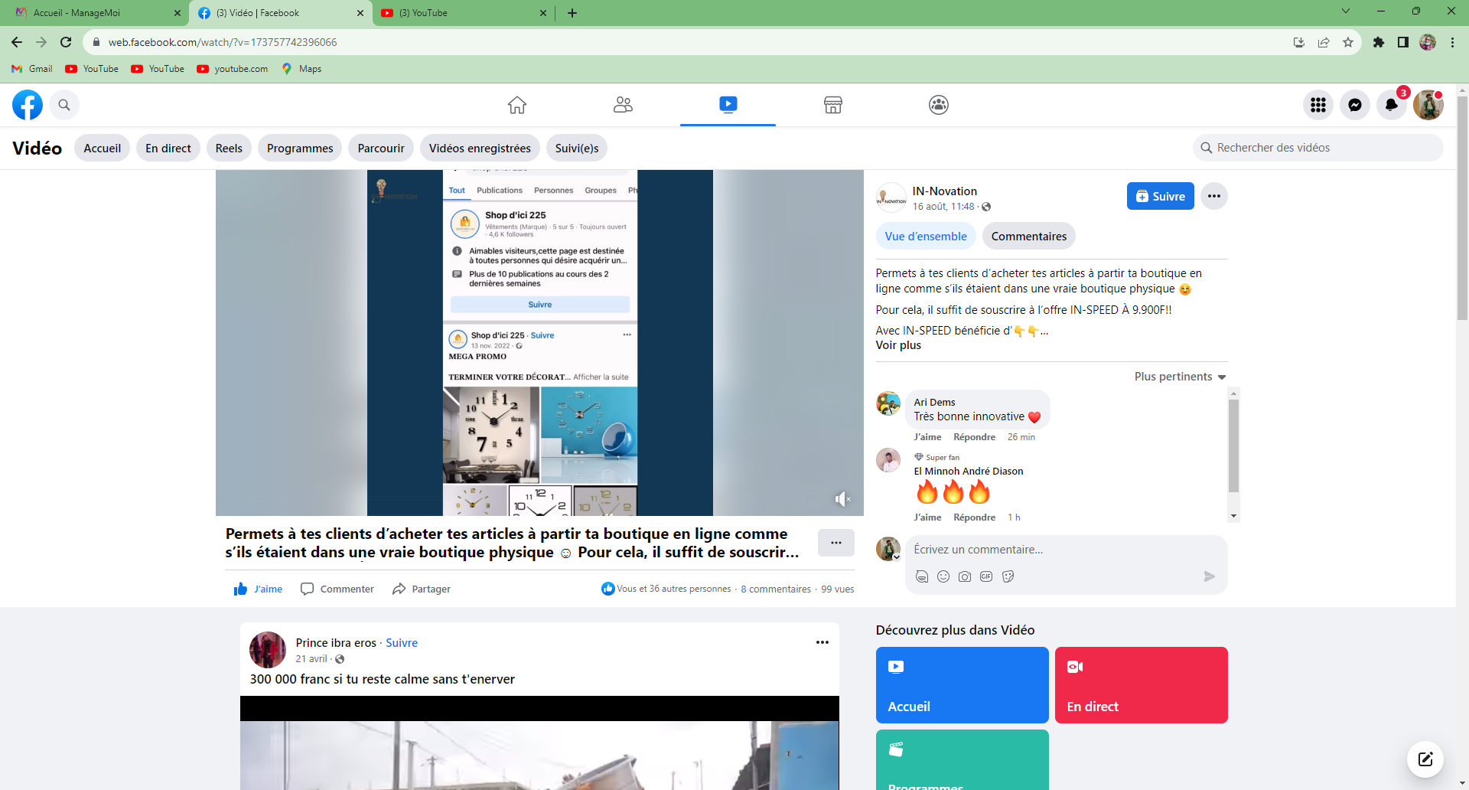The width and height of the screenshot is (1469, 790).
Task: Switch to the Commentaires tab
Action: click(1028, 237)
